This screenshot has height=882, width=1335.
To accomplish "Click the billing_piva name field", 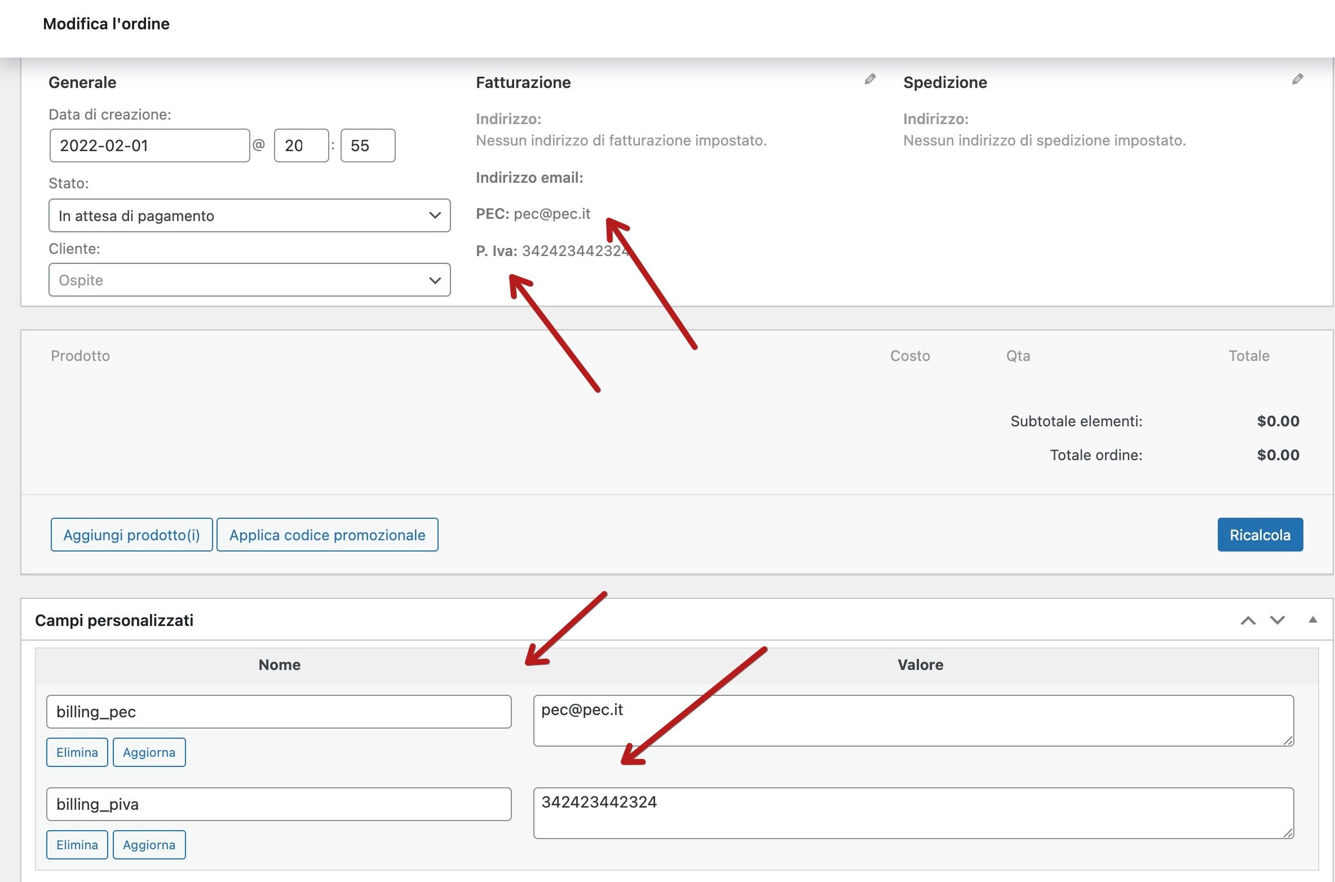I will coord(279,804).
